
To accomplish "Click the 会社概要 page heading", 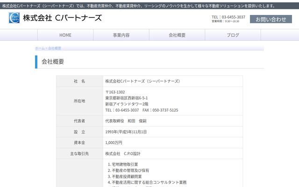I will [x=53, y=62].
